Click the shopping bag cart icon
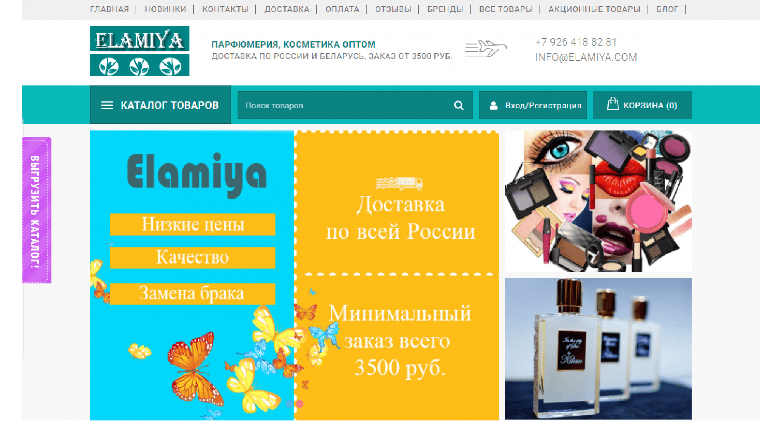The image size is (782, 421). click(613, 104)
